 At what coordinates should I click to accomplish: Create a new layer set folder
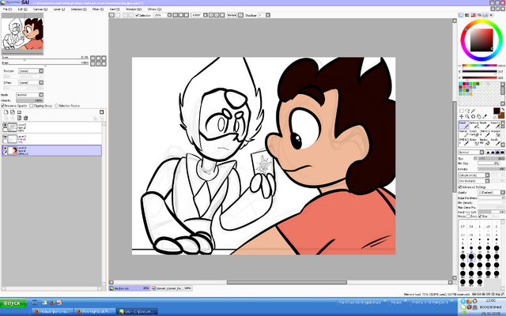(19, 112)
